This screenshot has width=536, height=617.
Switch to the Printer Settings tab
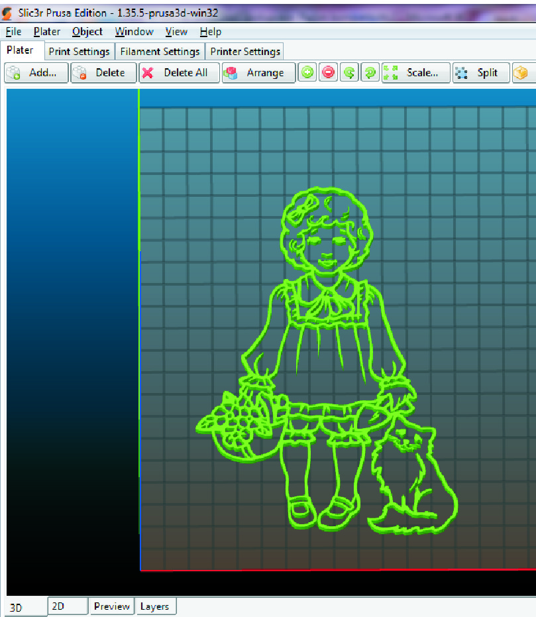click(245, 52)
